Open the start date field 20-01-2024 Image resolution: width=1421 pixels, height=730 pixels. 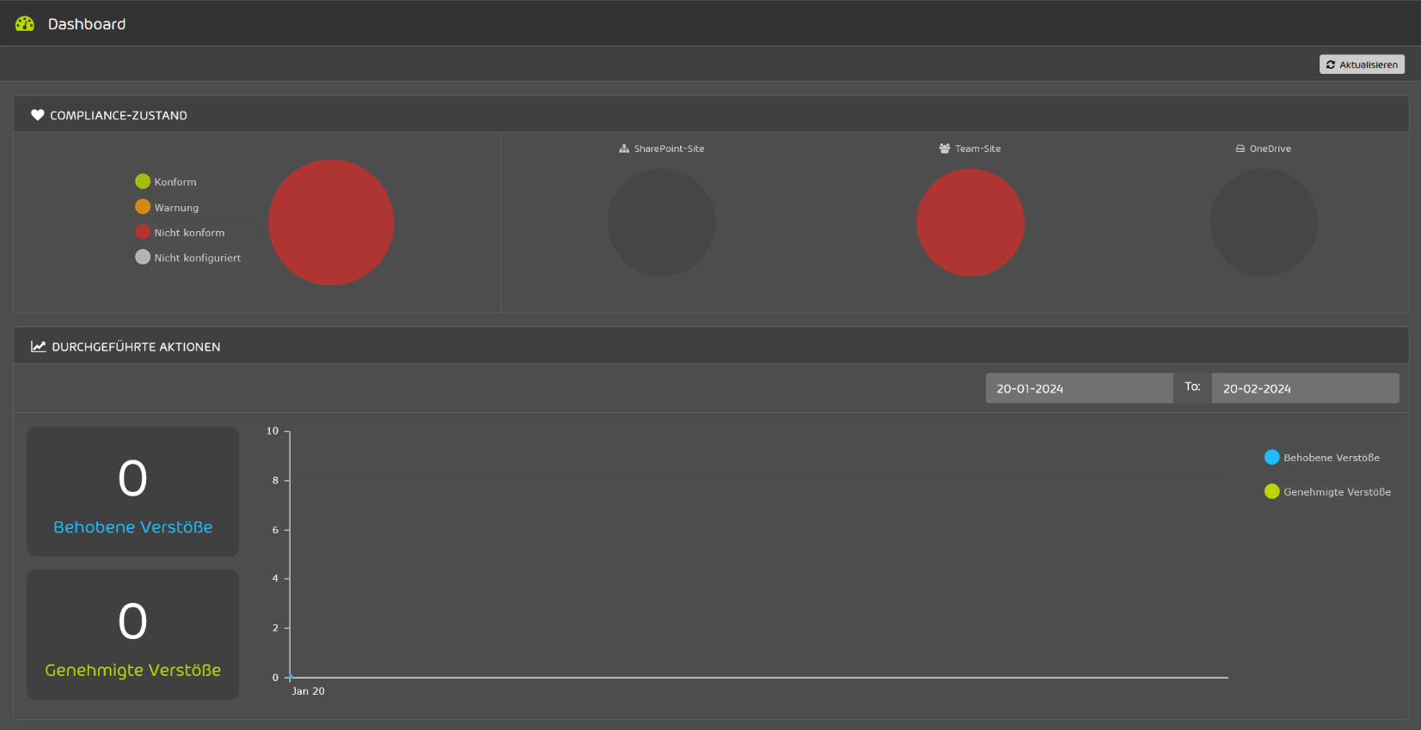point(1079,388)
